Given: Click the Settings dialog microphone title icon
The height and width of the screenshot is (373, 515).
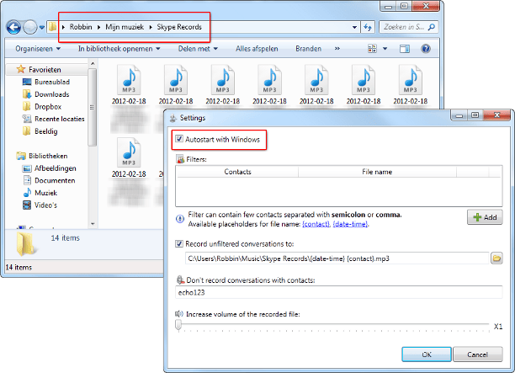Looking at the screenshot, I should [173, 118].
